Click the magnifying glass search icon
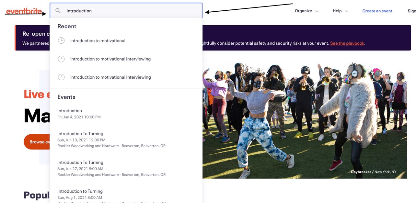 click(58, 11)
